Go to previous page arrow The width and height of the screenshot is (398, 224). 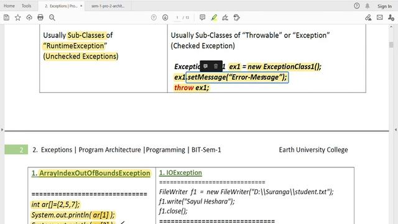pyautogui.click(x=154, y=17)
